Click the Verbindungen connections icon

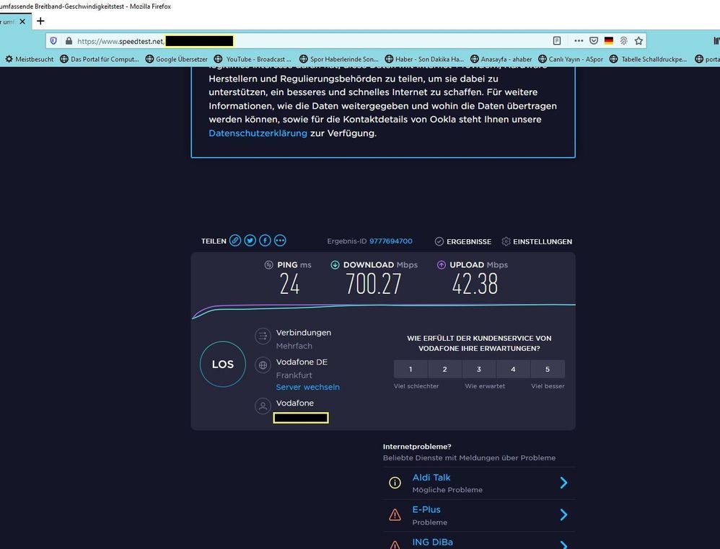263,336
